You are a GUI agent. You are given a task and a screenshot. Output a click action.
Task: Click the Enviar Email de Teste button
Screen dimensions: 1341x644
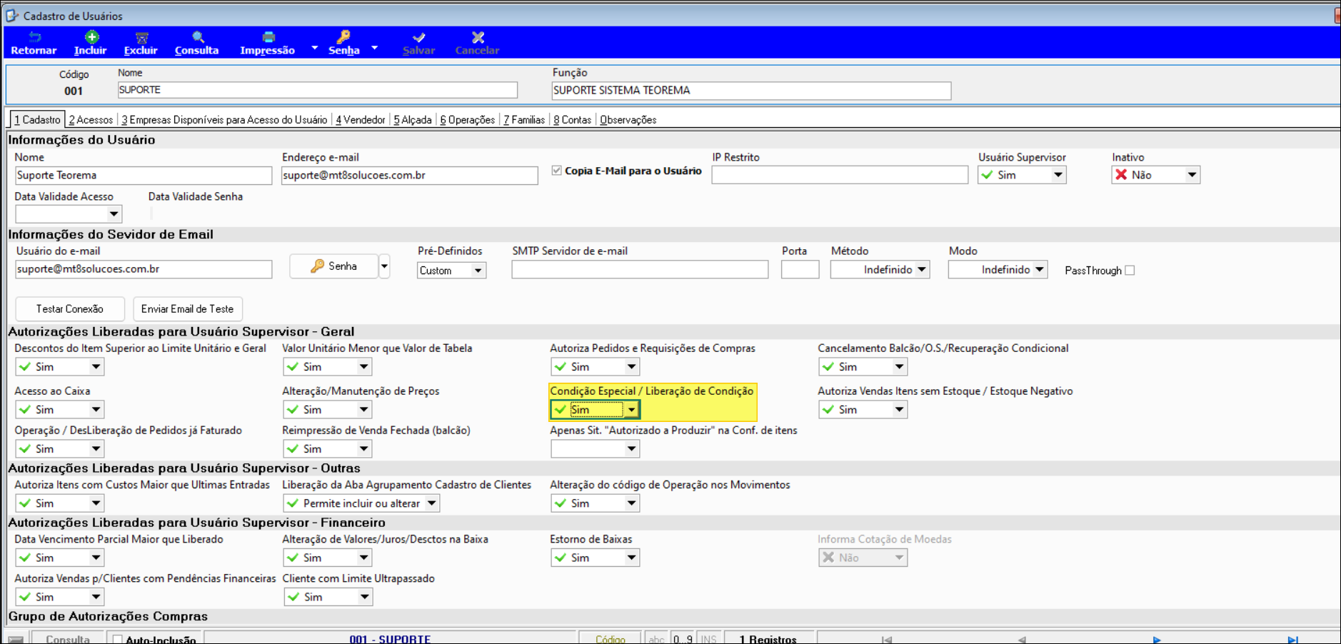(188, 309)
